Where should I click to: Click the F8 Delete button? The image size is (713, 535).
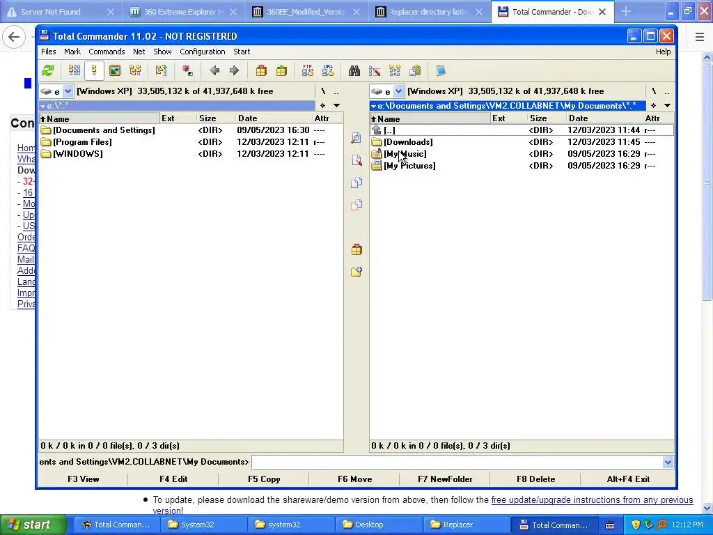pos(535,479)
